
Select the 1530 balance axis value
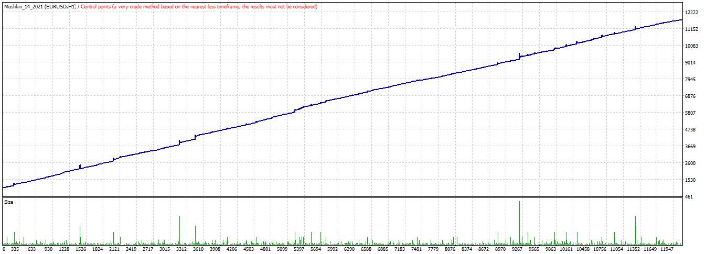(x=690, y=180)
